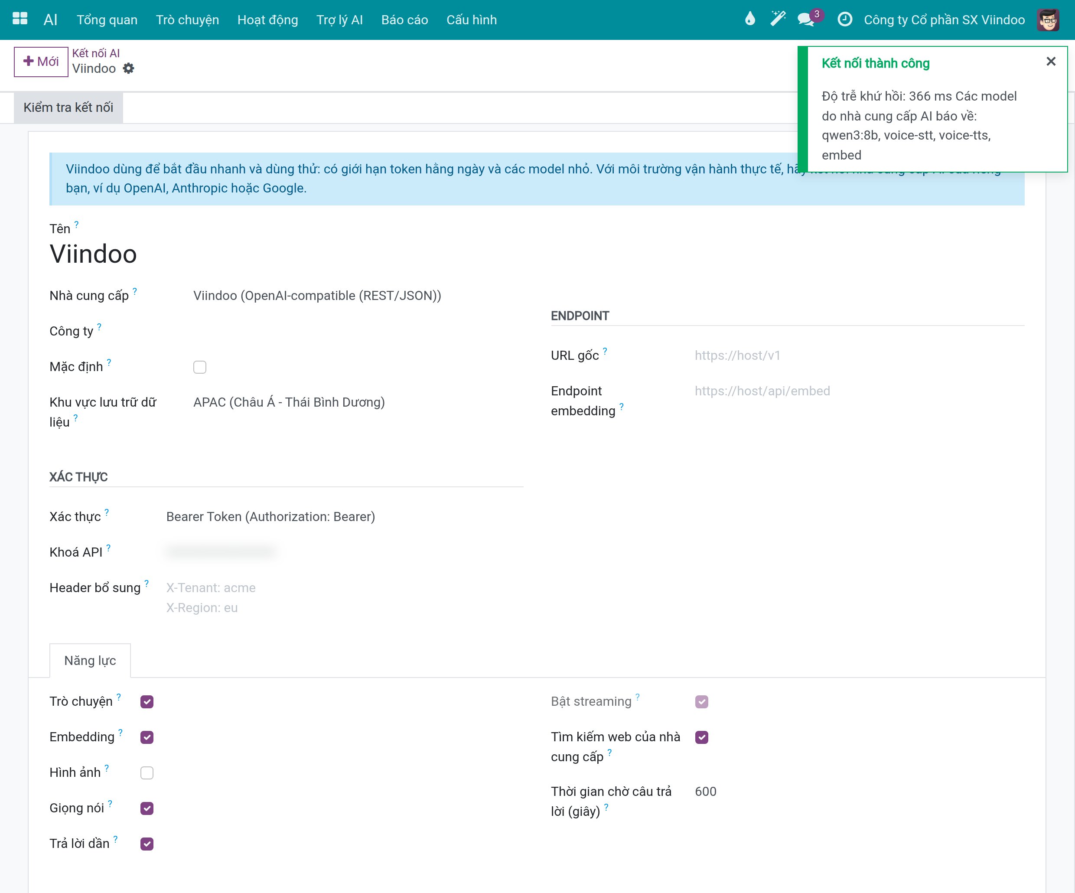Open the user avatar menu
This screenshot has height=893, width=1075.
pos(1048,20)
